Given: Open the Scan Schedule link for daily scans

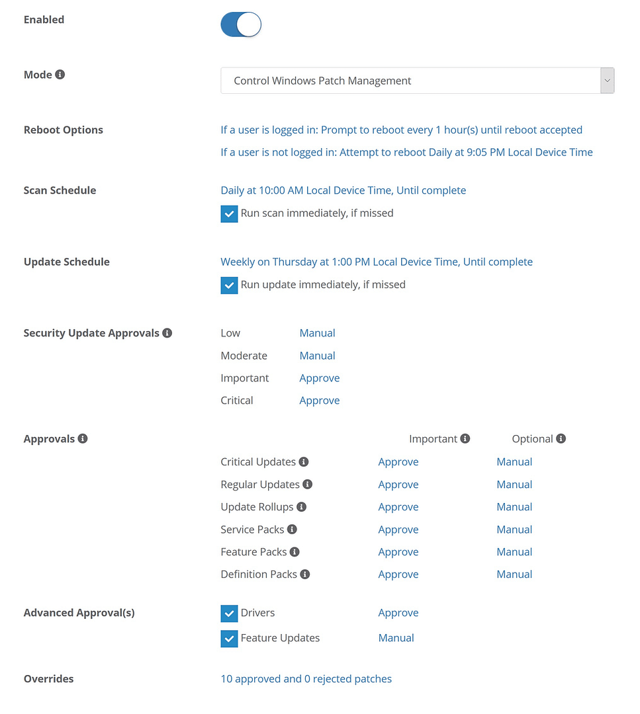Looking at the screenshot, I should (x=343, y=190).
